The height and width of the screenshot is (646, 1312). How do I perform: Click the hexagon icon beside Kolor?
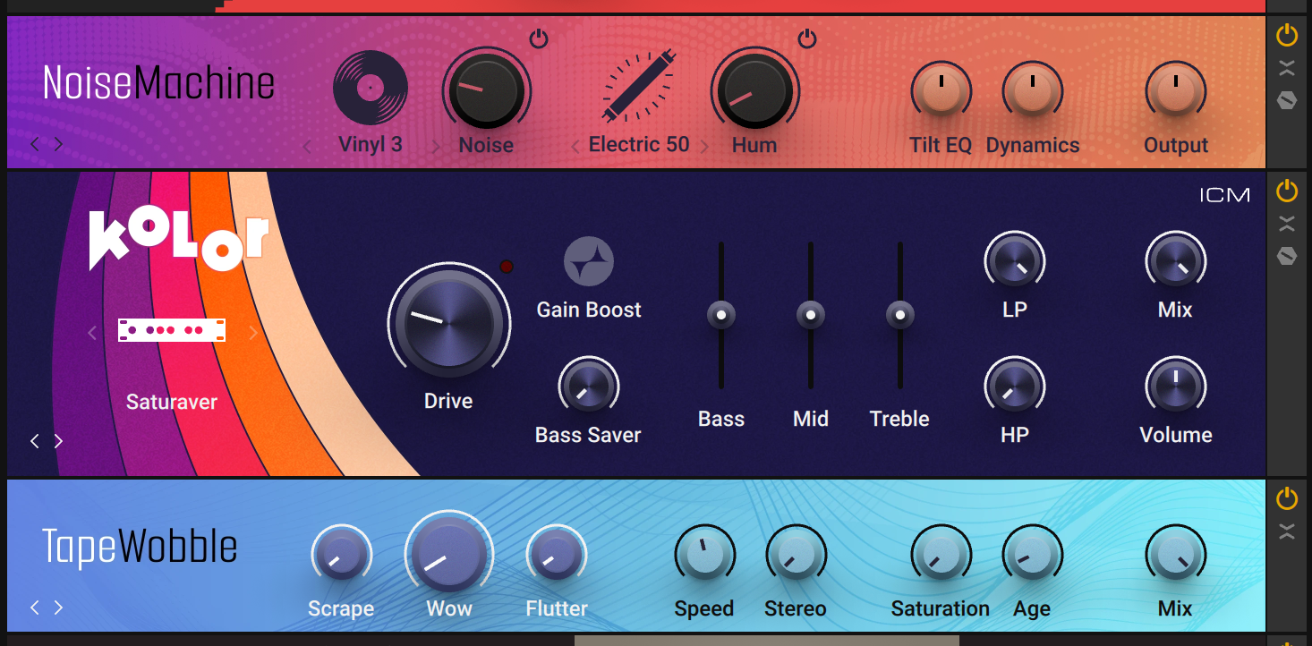click(1286, 257)
